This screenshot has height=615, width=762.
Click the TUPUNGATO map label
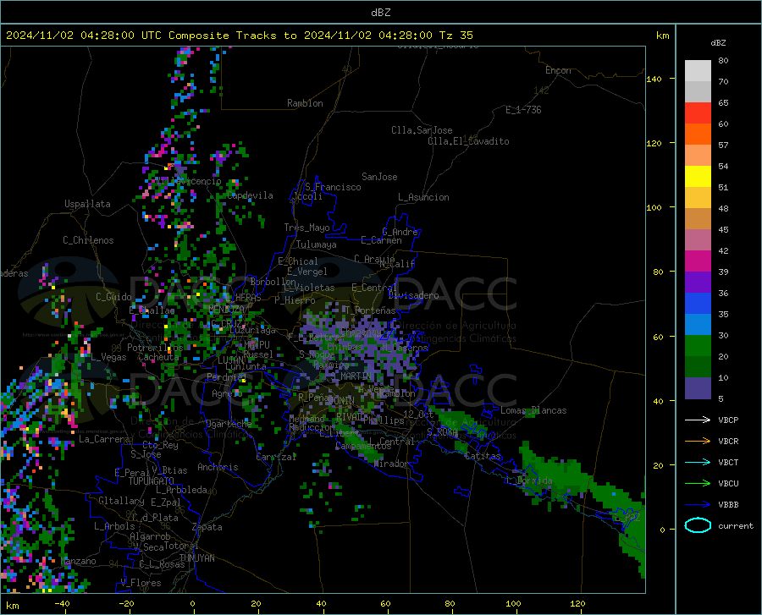pyautogui.click(x=152, y=481)
